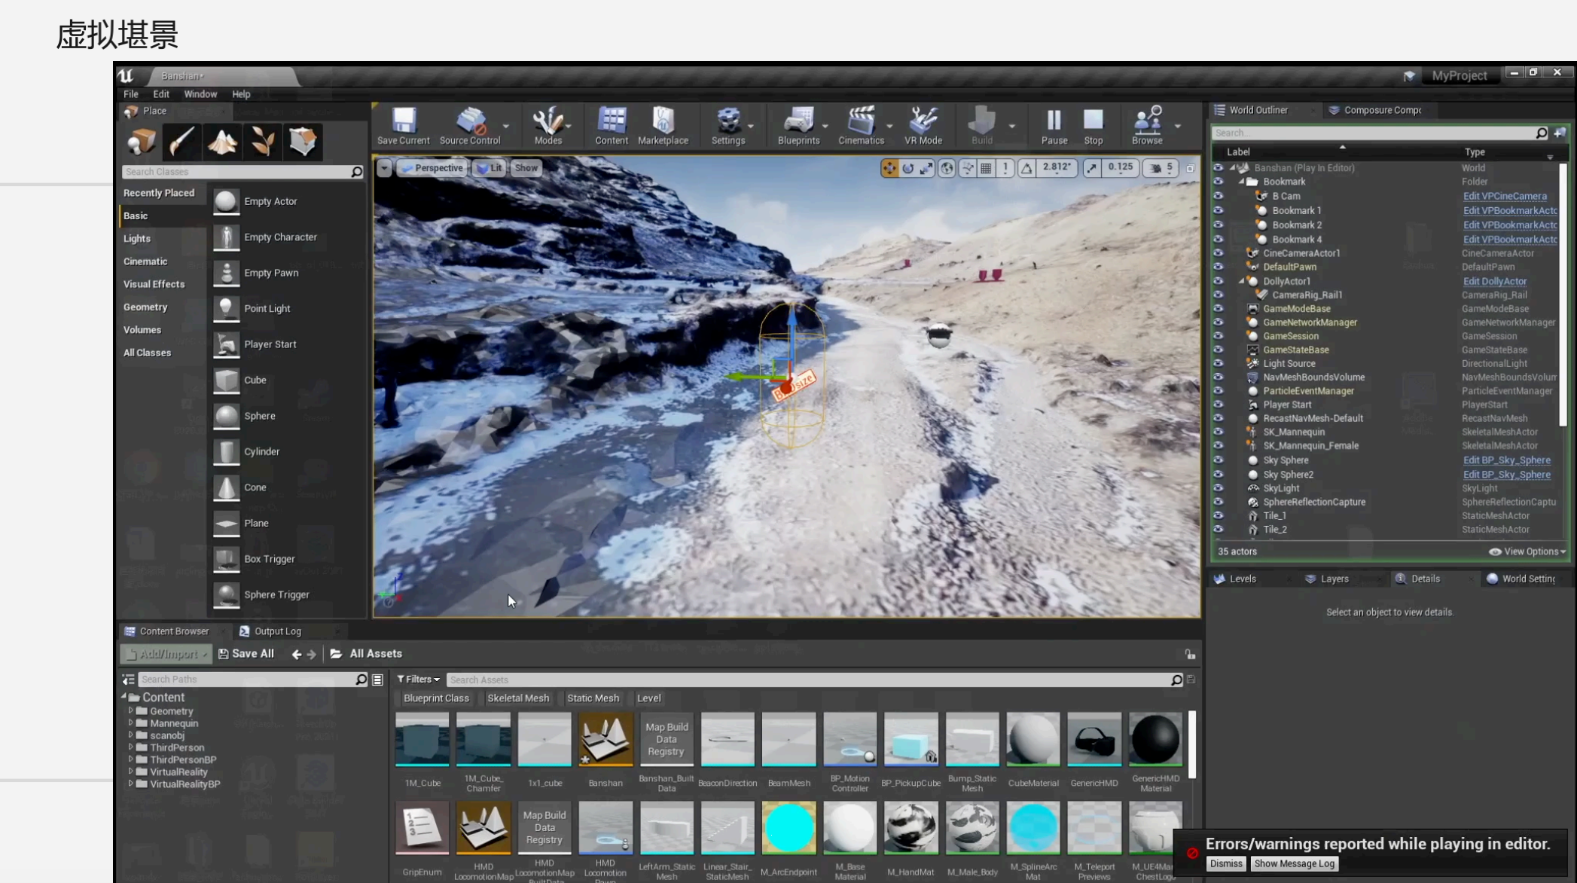Open the viewport options dropdown arrow

pyautogui.click(x=384, y=168)
